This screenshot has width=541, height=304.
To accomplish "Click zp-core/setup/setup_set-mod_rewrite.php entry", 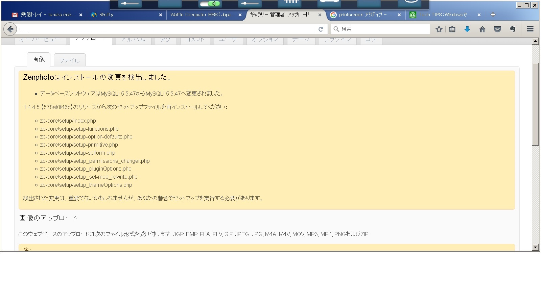I will (x=89, y=177).
